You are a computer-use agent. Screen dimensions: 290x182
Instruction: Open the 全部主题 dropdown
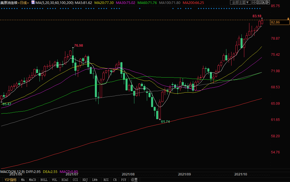tap(240, 3)
